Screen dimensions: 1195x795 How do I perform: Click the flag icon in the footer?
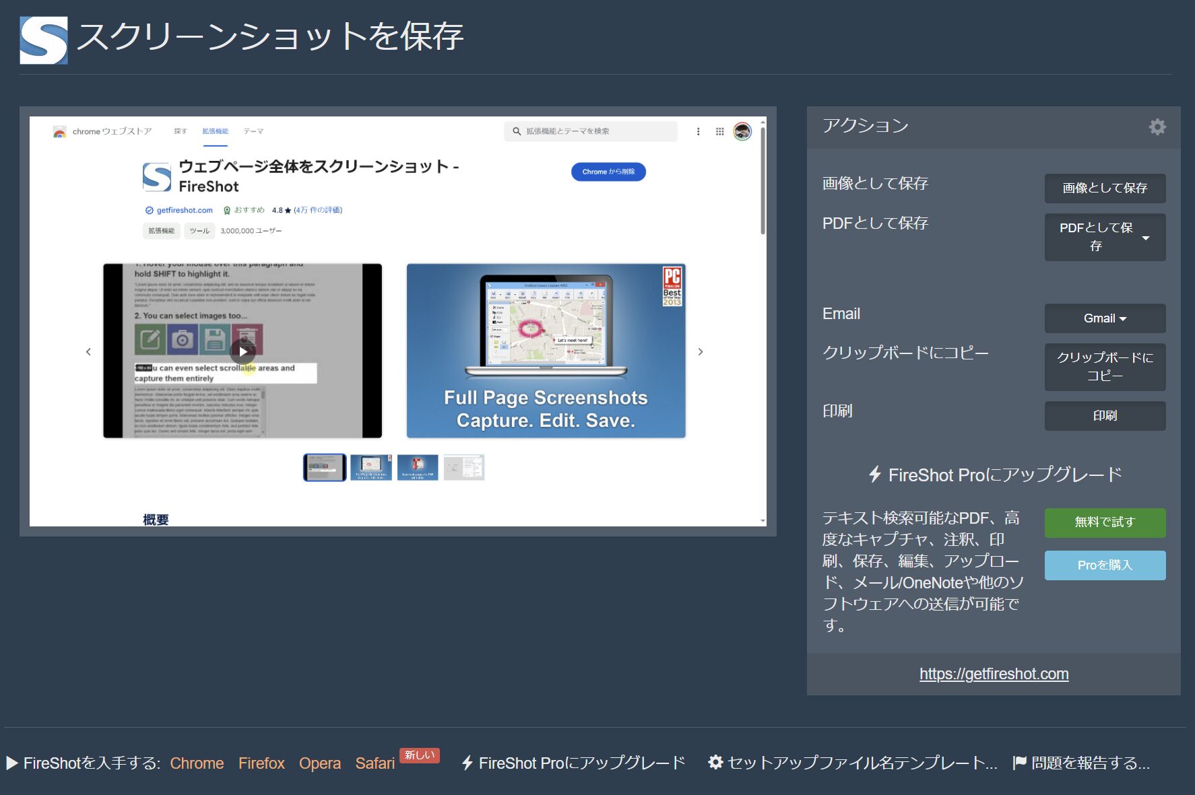(1020, 763)
